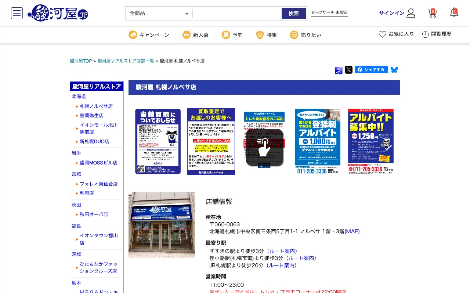Click the sign-in user icon
Viewport: 470px width, 293px height.
pyautogui.click(x=411, y=13)
